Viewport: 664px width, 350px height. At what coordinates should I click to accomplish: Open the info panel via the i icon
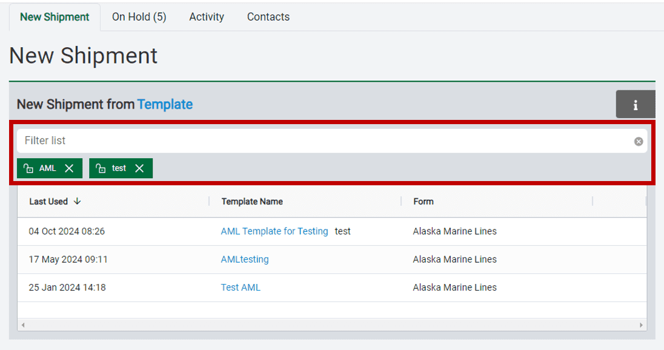click(x=636, y=104)
